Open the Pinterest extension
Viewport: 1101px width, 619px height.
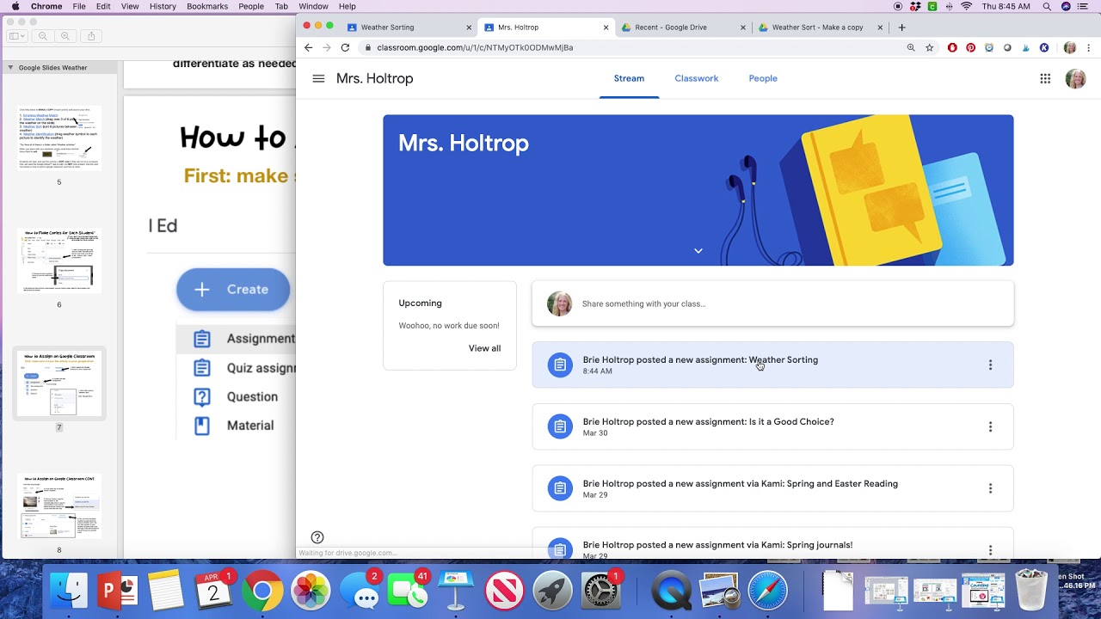click(x=970, y=47)
